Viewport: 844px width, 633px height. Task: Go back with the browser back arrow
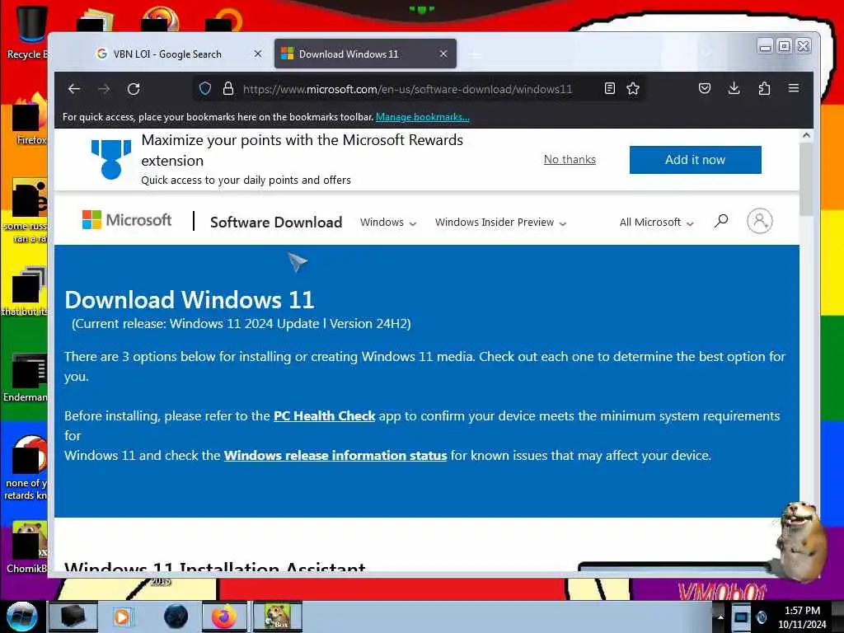[x=74, y=89]
